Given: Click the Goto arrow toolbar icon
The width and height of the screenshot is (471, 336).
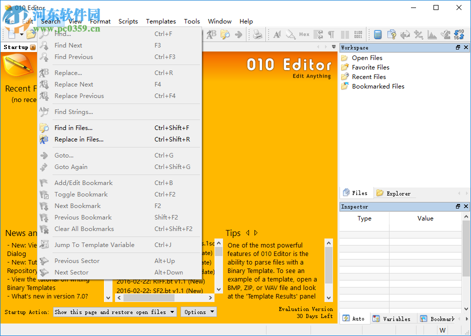Looking at the screenshot, I should pyautogui.click(x=238, y=34).
